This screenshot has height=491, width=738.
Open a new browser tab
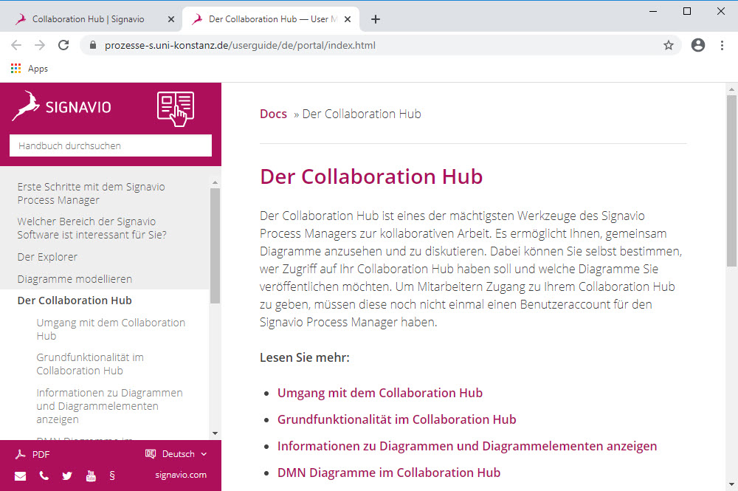[x=375, y=19]
